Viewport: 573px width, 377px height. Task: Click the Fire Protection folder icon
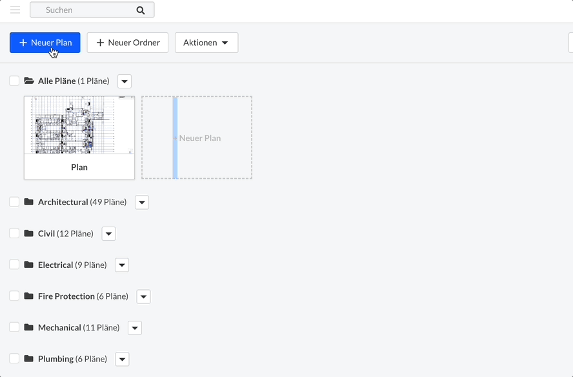[28, 296]
